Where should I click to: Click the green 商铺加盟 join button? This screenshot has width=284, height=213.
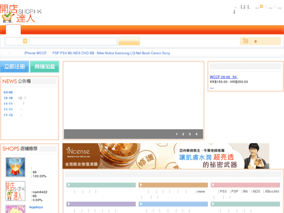[45, 66]
